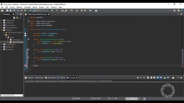Toggle Show Console on standard out change
Image resolution: width=184 pixels, height=103 pixels.
point(158,78)
